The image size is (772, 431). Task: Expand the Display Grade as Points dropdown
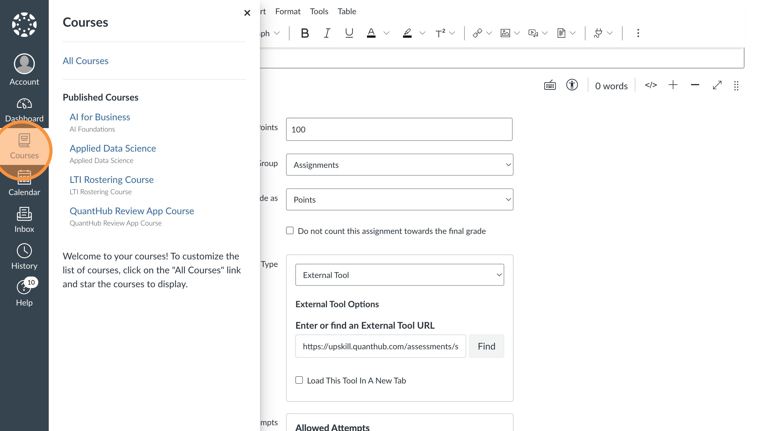399,199
